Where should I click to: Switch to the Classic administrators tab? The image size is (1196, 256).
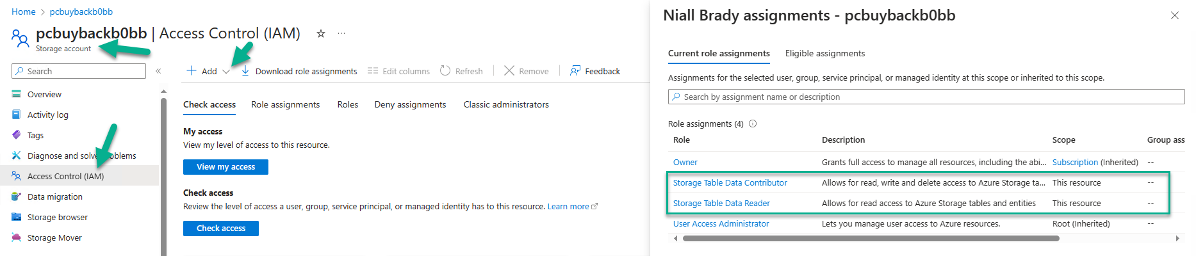[x=506, y=104]
